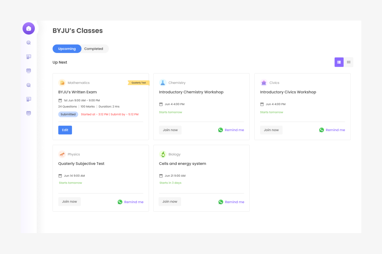Click calendar icon beside Jun 14 9:00 AM
This screenshot has width=382, height=254.
click(x=60, y=176)
